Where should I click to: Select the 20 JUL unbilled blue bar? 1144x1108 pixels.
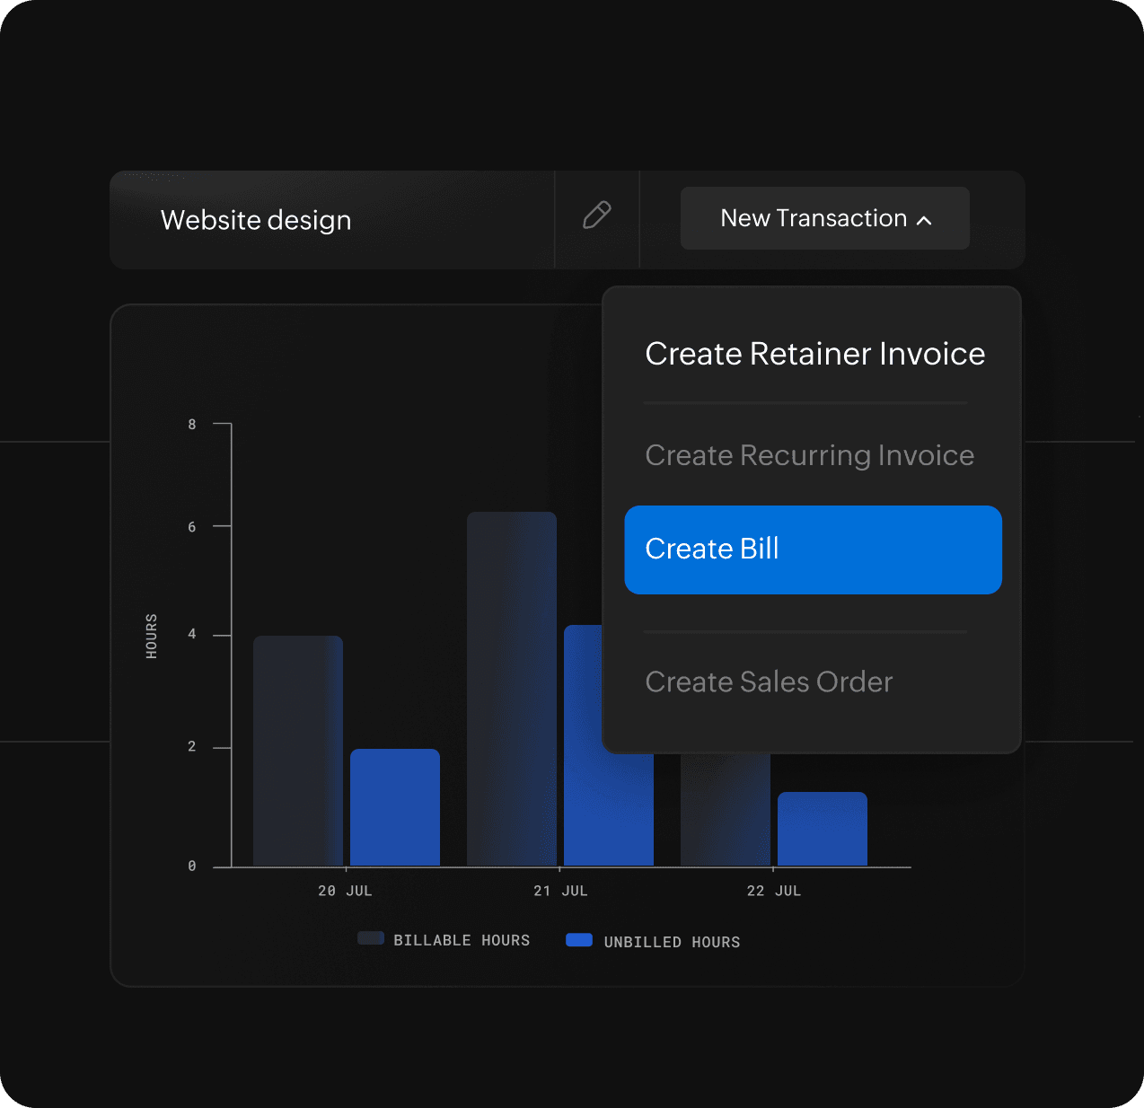[395, 807]
